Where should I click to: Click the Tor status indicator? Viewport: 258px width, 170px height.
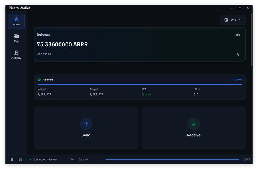click(72, 159)
